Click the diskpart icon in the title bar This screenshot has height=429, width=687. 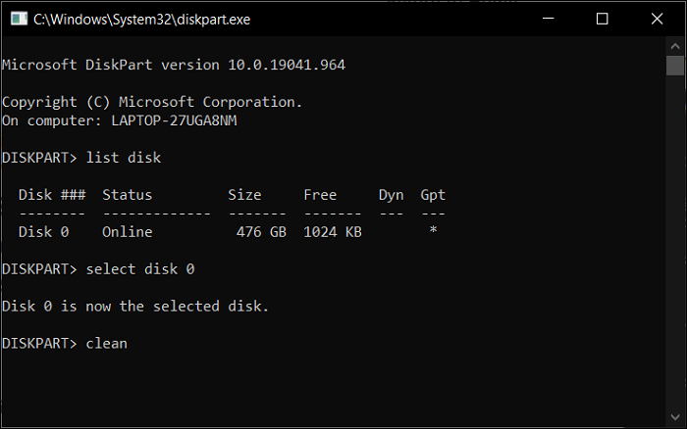pos(16,18)
